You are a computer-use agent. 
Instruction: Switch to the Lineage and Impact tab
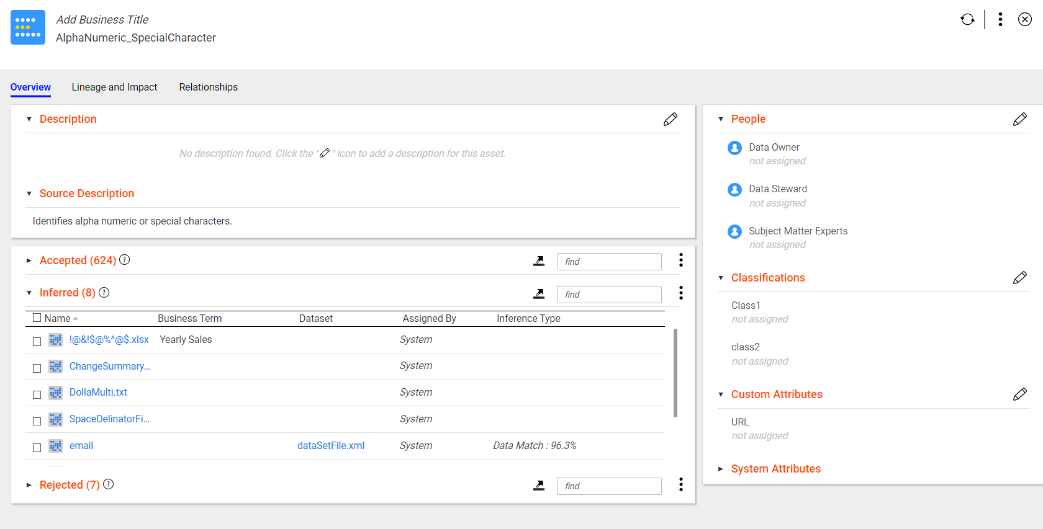[114, 87]
